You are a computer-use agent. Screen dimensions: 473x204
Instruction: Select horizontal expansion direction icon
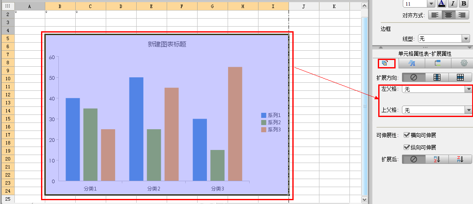[x=460, y=77]
